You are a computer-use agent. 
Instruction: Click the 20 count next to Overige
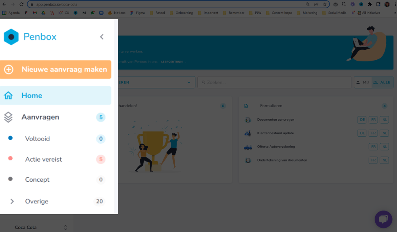100,201
